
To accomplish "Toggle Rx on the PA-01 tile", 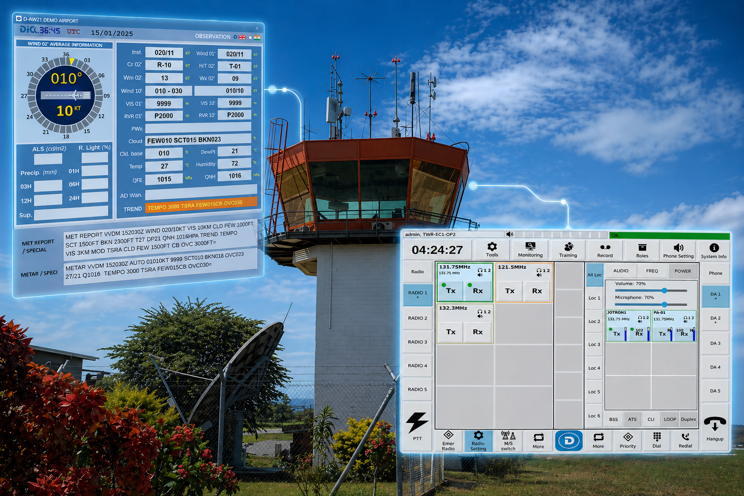I will coord(684,334).
